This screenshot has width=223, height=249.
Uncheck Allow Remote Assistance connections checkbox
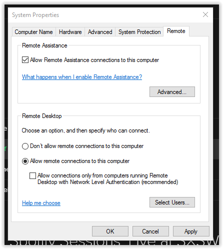point(25,60)
